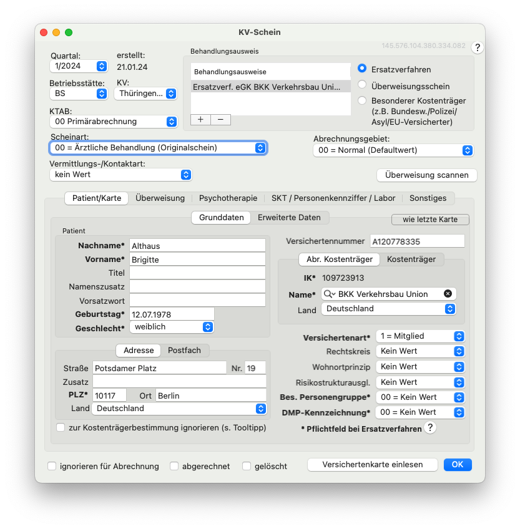Image resolution: width=520 pixels, height=529 pixels.
Task: Tick the gelöscht checkbox
Action: point(247,466)
